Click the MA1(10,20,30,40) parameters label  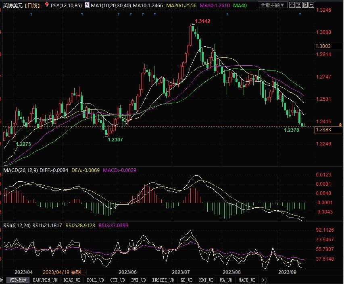coord(111,6)
